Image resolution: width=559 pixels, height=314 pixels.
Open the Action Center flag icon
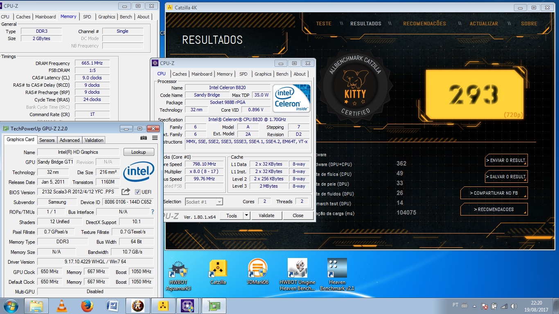pos(484,306)
